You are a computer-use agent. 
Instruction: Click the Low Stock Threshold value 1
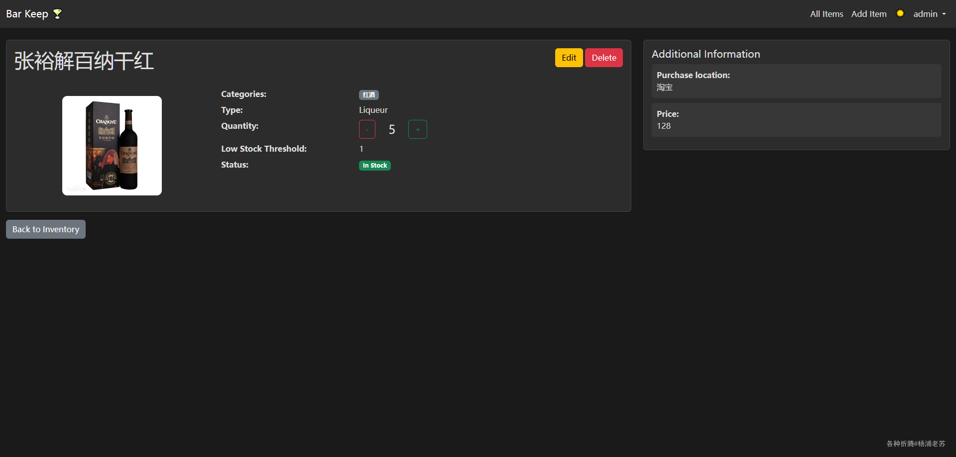tap(361, 149)
